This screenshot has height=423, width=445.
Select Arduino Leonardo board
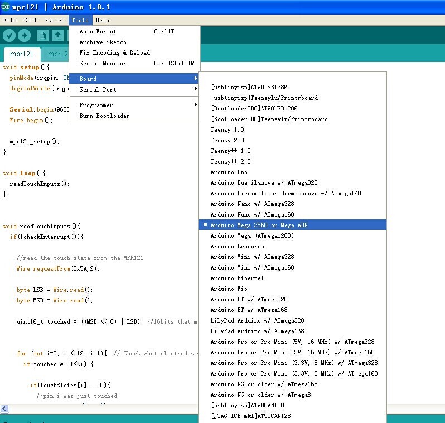292,246
